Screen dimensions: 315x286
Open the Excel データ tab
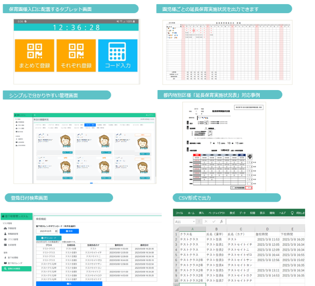coord(242,213)
